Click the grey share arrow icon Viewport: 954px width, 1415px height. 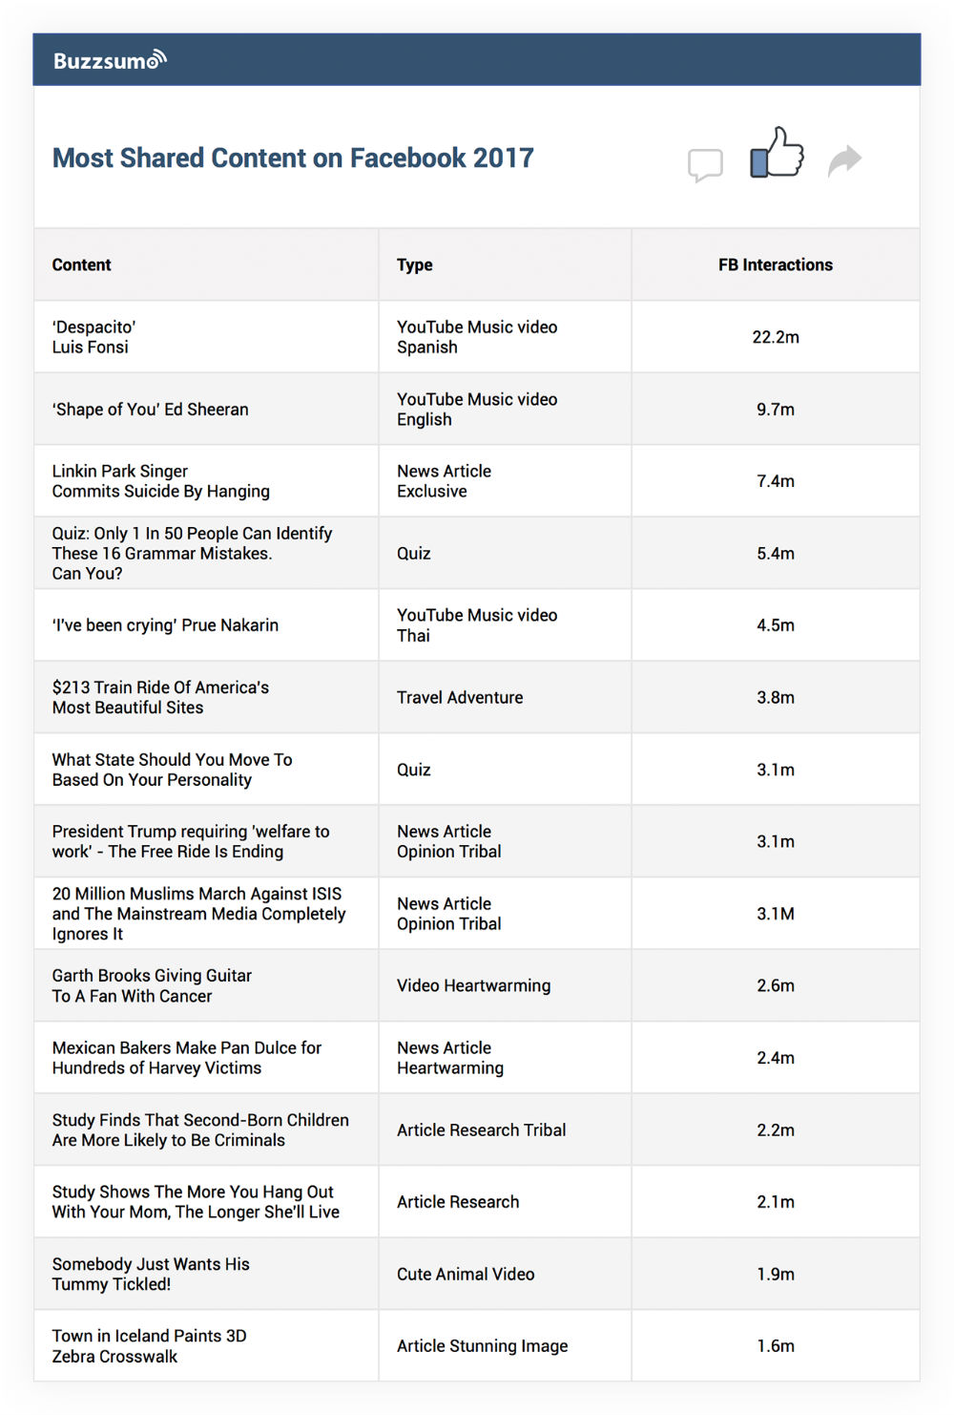pos(844,160)
